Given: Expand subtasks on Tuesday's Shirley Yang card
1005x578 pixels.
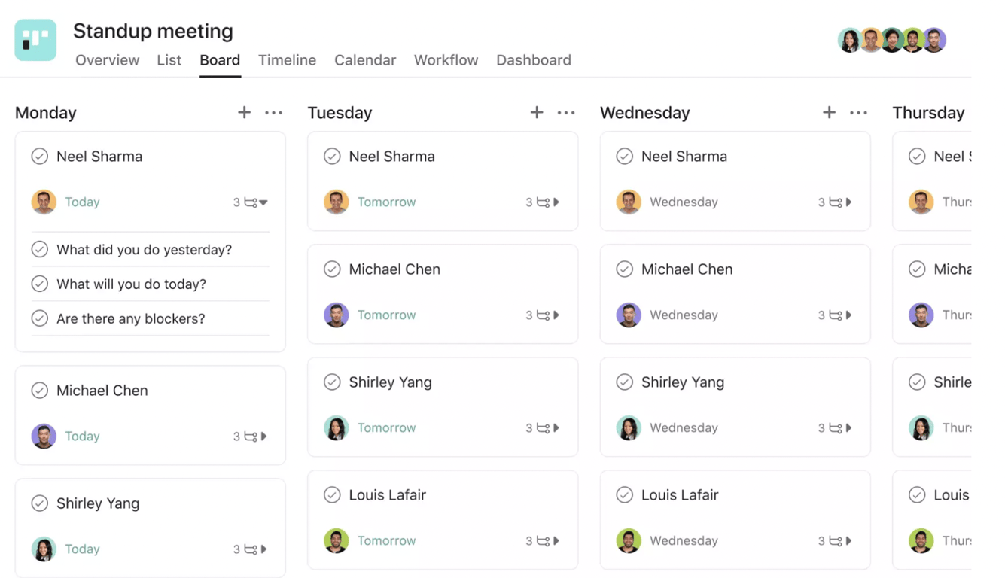Looking at the screenshot, I should (x=556, y=428).
